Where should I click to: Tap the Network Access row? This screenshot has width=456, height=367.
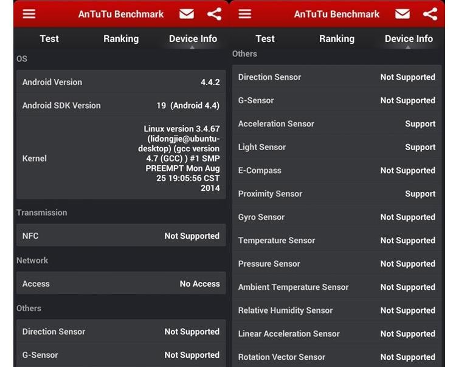(x=120, y=284)
